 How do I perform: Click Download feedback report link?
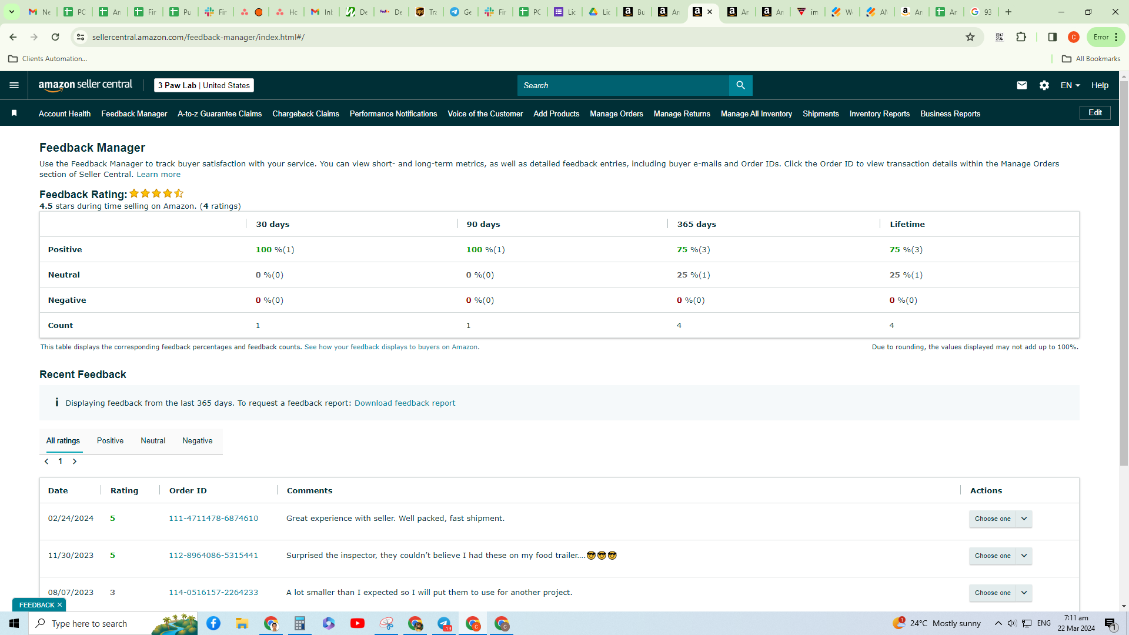tap(405, 403)
